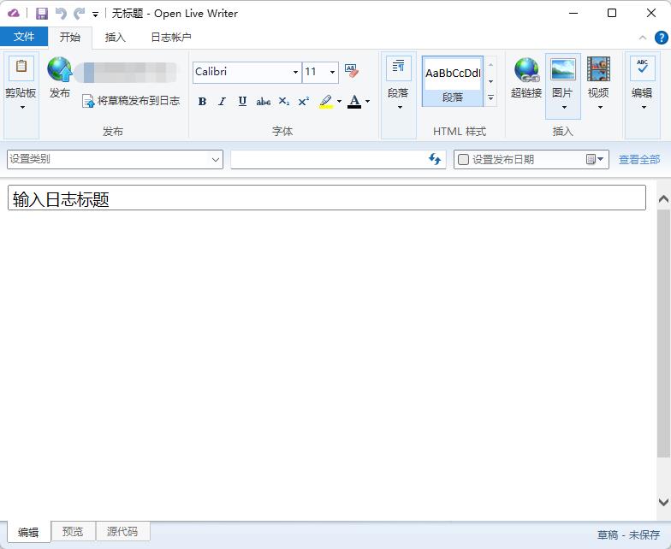This screenshot has height=549, width=671.
Task: Click the scrollbar down arrow
Action: (663, 501)
